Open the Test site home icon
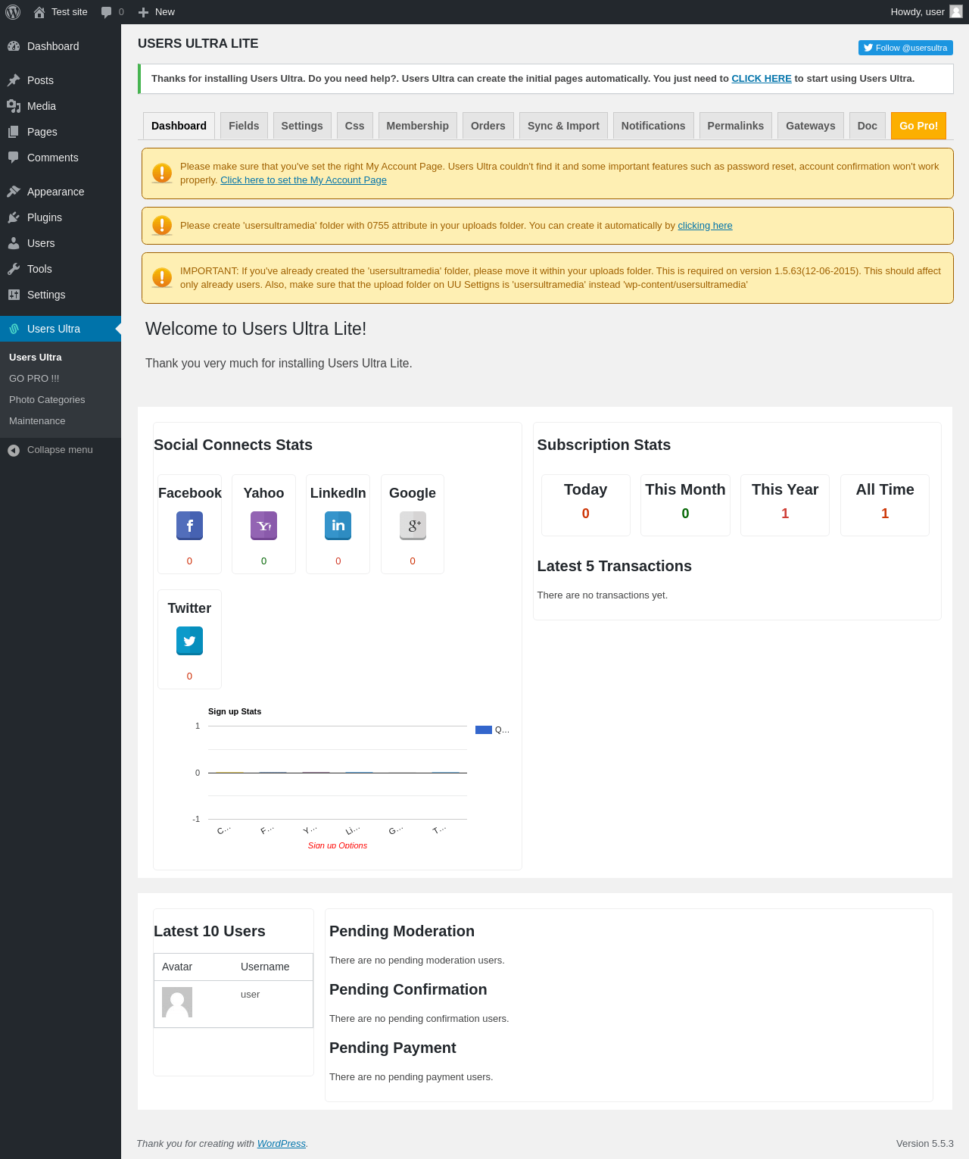Image resolution: width=969 pixels, height=1159 pixels. [39, 12]
